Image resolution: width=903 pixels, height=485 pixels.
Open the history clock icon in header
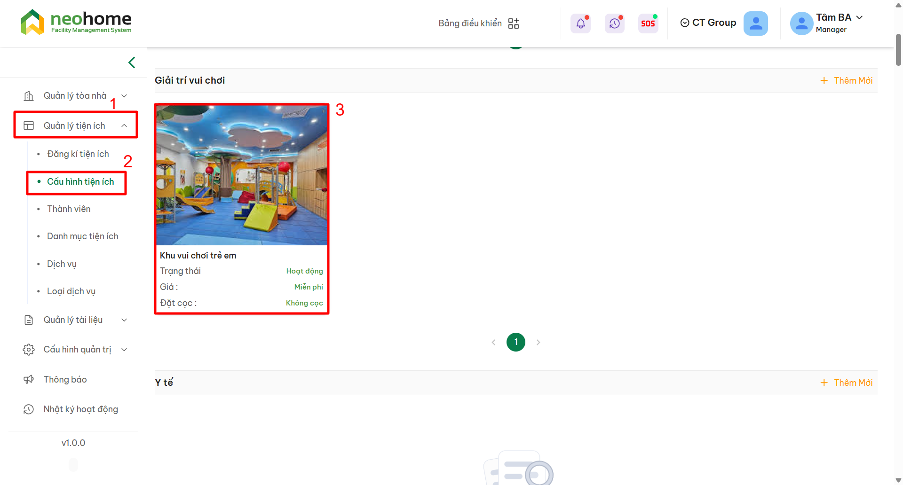click(614, 23)
